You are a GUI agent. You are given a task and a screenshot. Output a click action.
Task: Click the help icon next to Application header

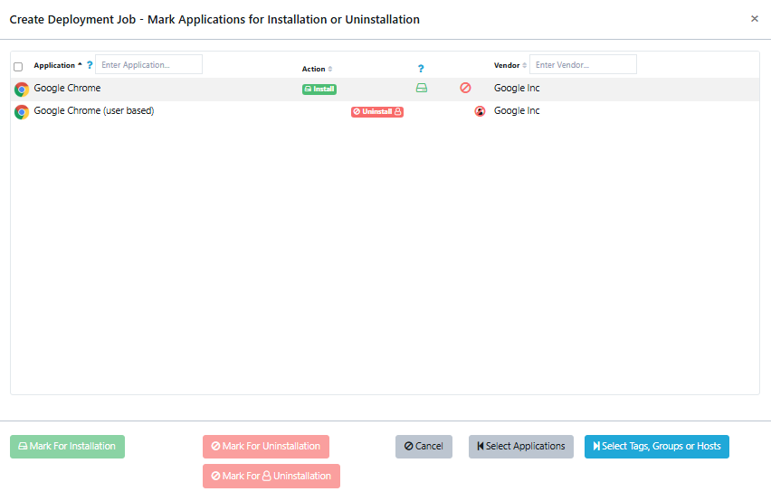pyautogui.click(x=90, y=65)
